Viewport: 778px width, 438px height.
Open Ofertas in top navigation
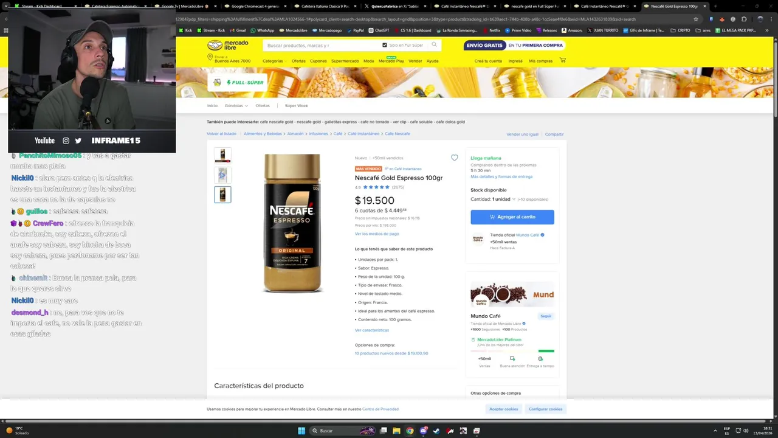tap(298, 61)
